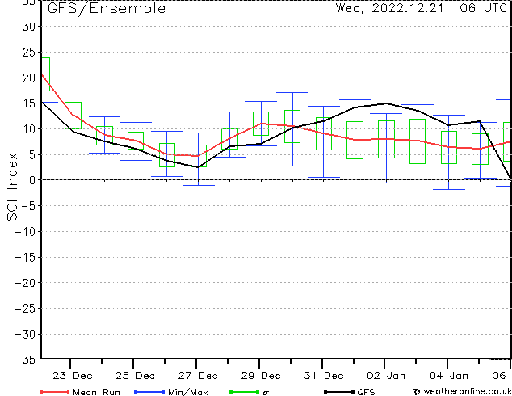This screenshot has width=512, height=396.
Task: Click the 25 Dec x-axis label
Action: pyautogui.click(x=135, y=376)
